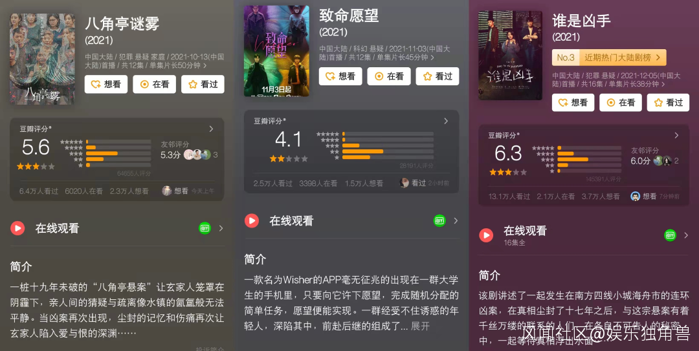Screen dimensions: 699x351
Task: Click user avatar next to 看过 in 致命愿望
Action: point(405,183)
